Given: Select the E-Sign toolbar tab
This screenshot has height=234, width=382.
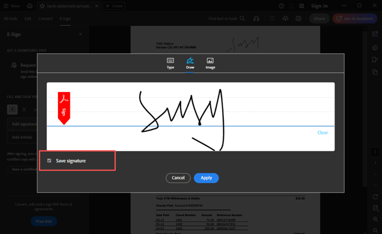Looking at the screenshot, I should pyautogui.click(x=65, y=19).
